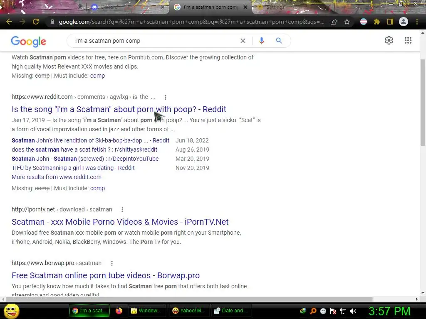
Task: Open the iPornTV.Net result title
Action: click(x=120, y=222)
